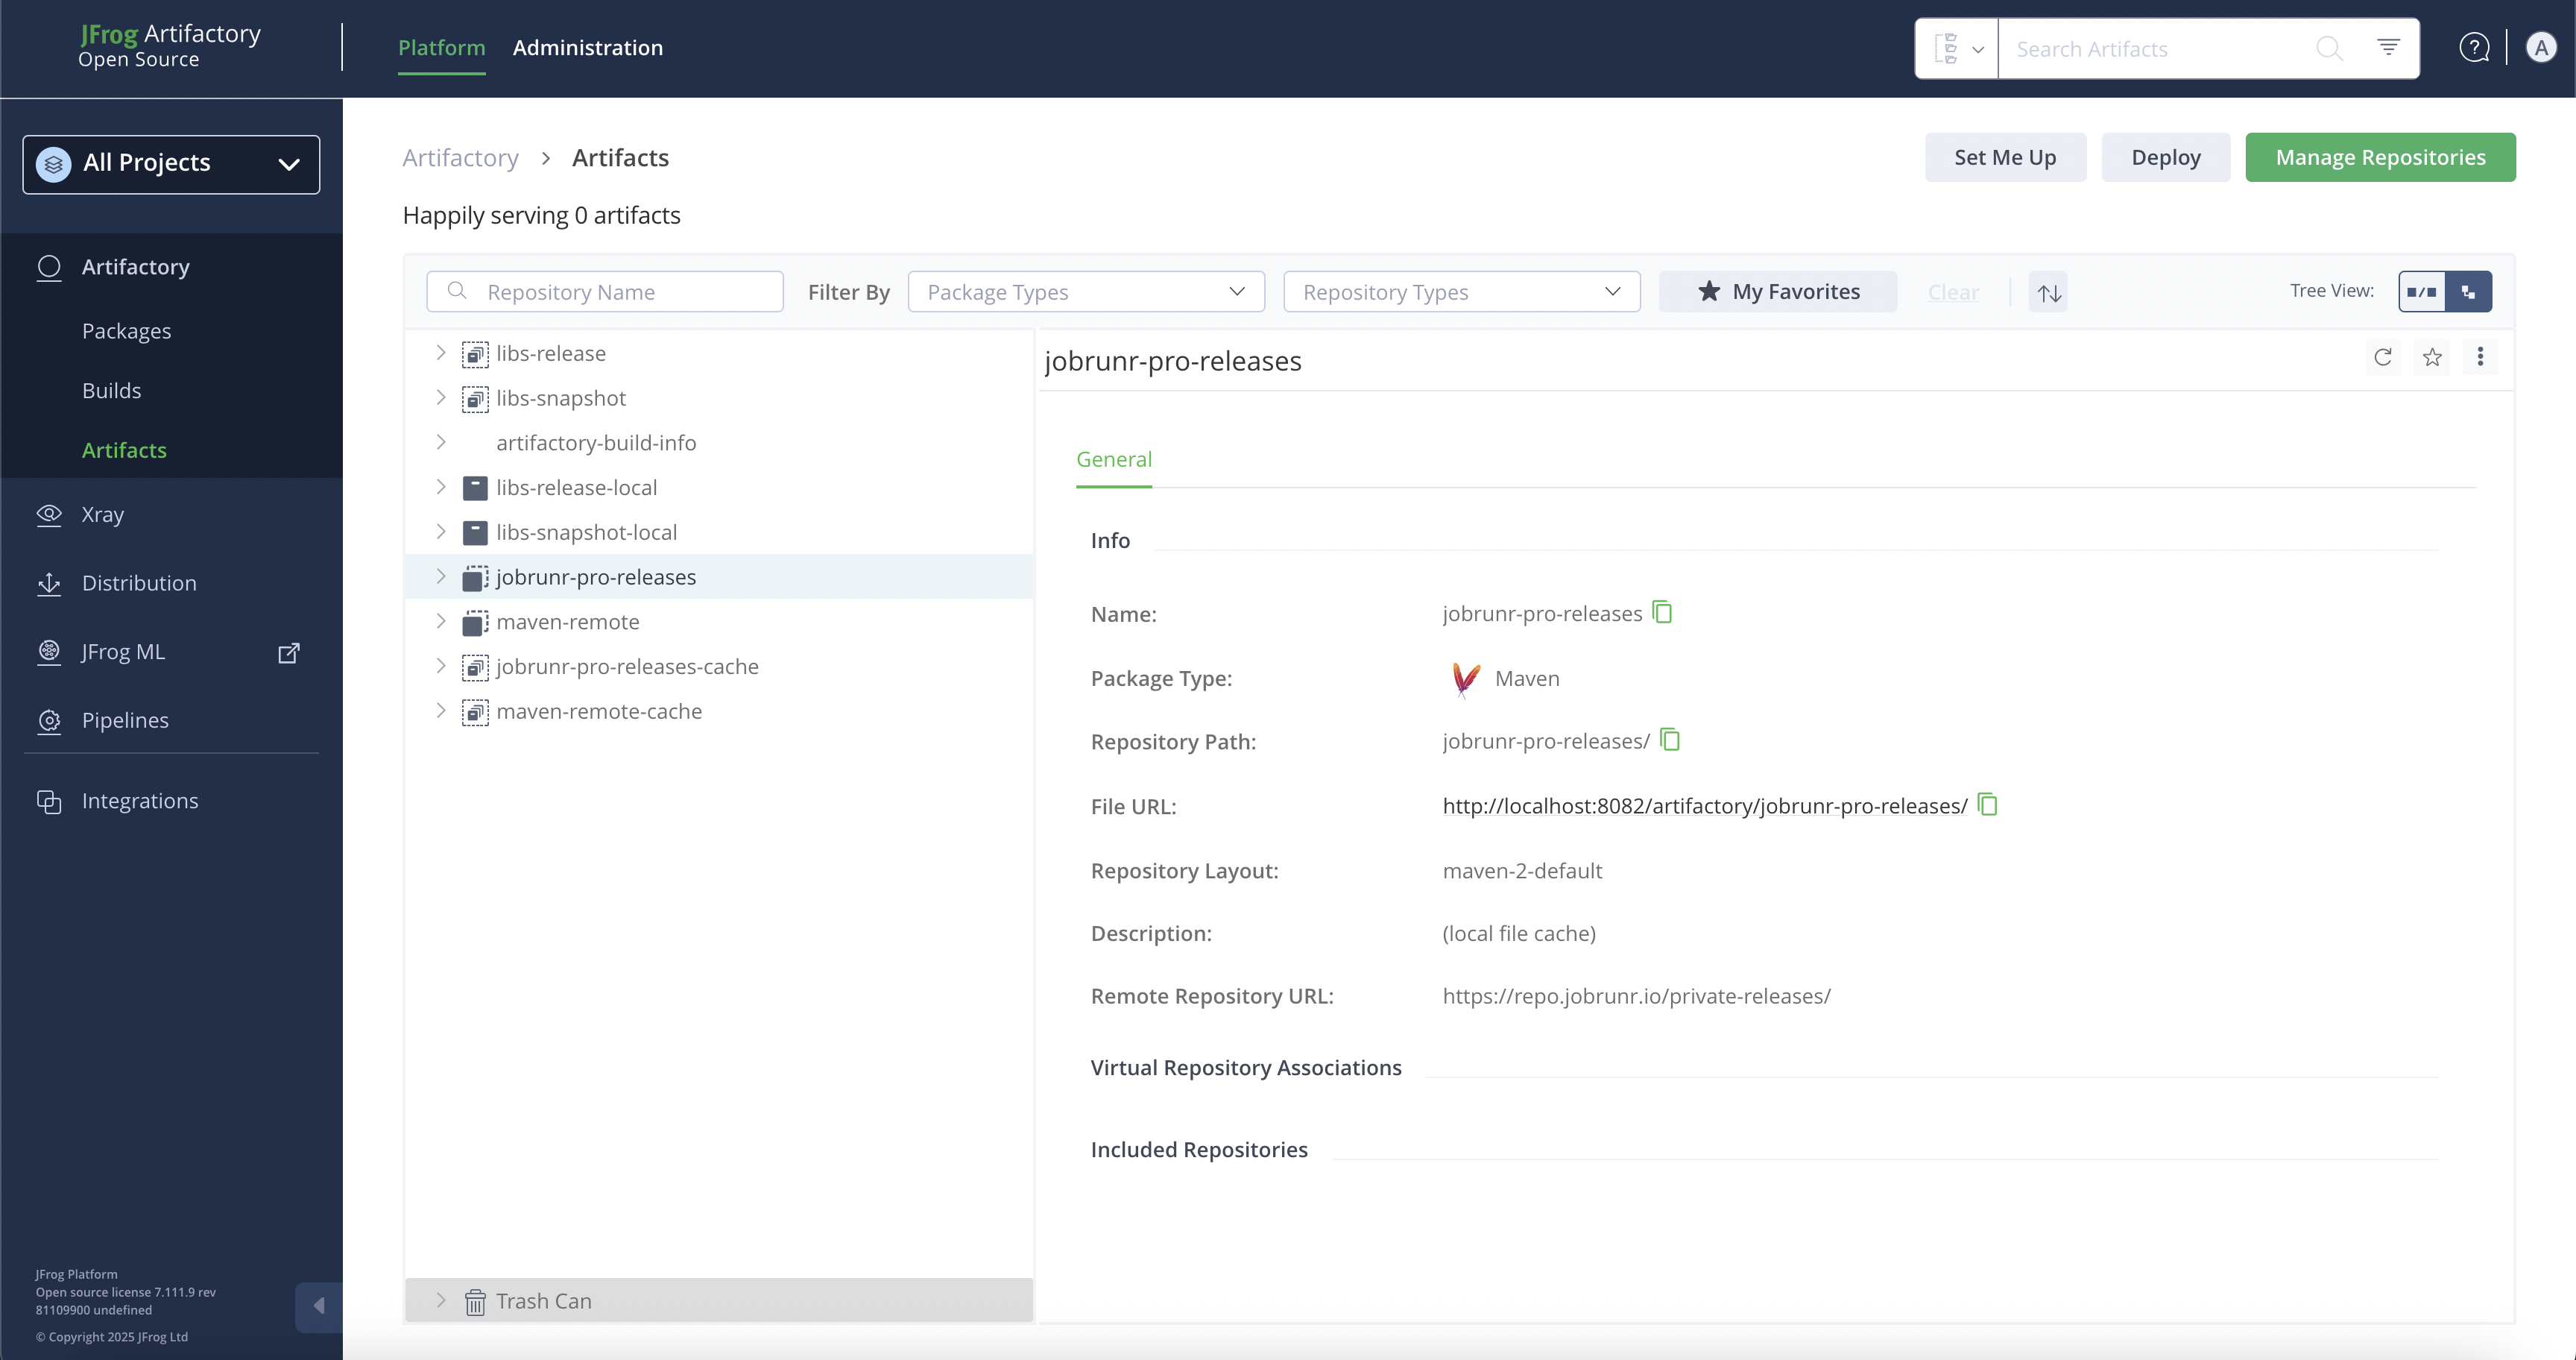Image resolution: width=2576 pixels, height=1360 pixels.
Task: Copy the File URL to clipboard
Action: (1988, 805)
